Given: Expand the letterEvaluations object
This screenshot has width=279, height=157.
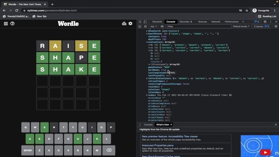Looking at the screenshot, I should 147,78.
